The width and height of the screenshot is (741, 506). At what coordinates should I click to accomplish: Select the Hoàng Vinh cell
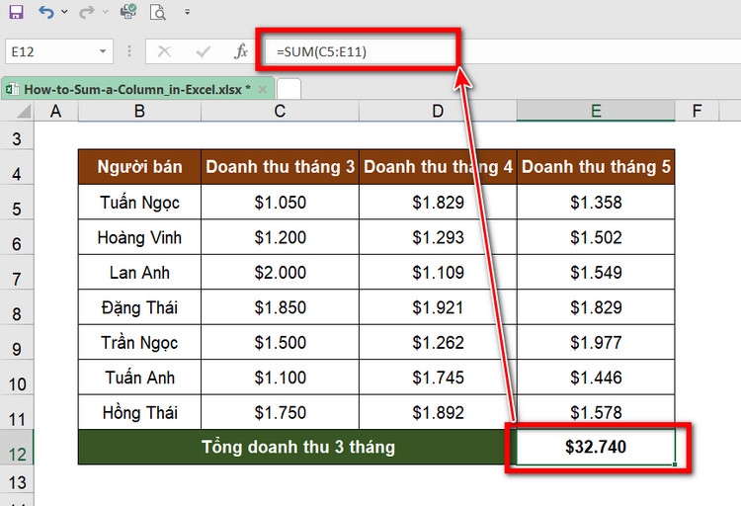click(139, 237)
